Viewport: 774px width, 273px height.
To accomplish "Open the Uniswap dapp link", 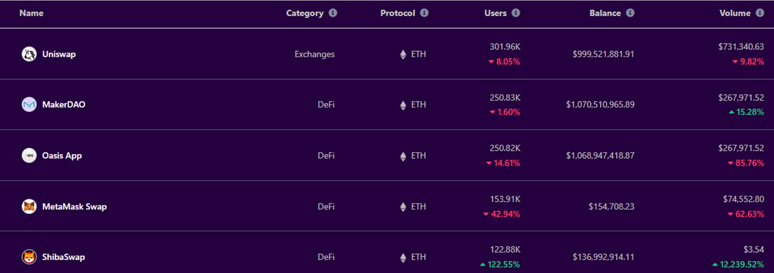I will pos(59,54).
